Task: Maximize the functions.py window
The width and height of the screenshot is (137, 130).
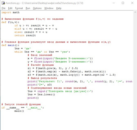Action: tap(123, 3)
